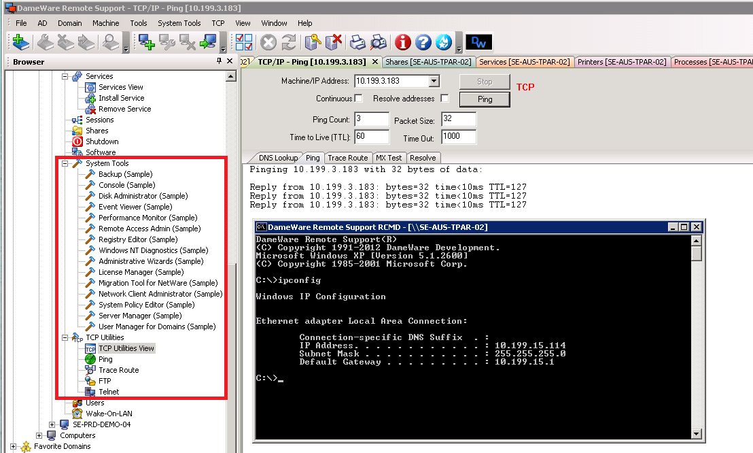Collapse the TCP Utilities tree node
753x453 pixels.
(65, 337)
